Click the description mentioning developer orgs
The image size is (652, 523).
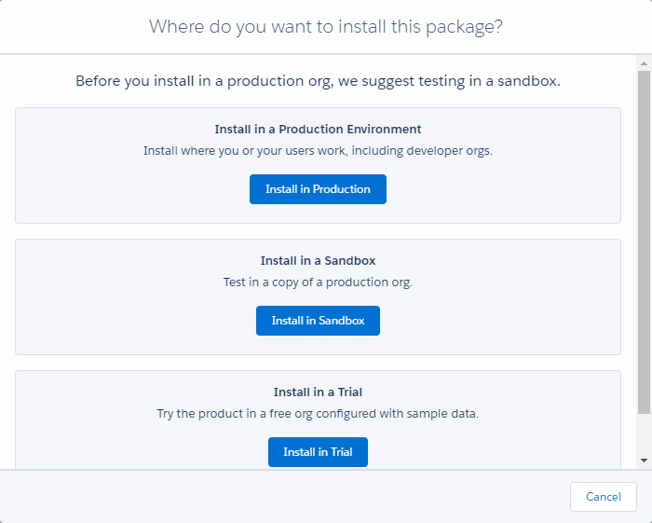pos(318,150)
